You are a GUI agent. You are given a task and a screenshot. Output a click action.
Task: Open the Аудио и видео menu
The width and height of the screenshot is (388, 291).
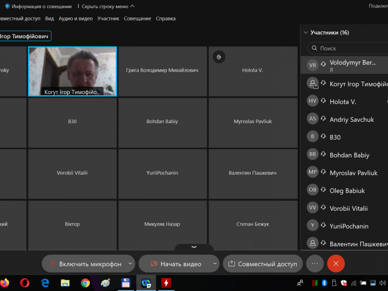click(x=75, y=18)
